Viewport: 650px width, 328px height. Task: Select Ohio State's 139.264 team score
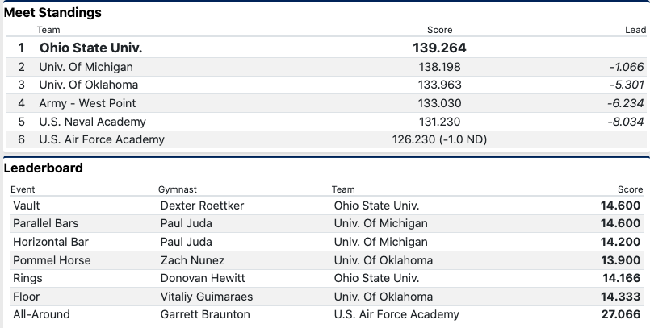(x=439, y=48)
